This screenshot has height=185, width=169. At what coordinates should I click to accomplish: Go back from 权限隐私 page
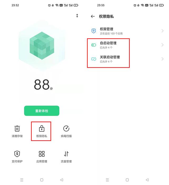[93, 16]
